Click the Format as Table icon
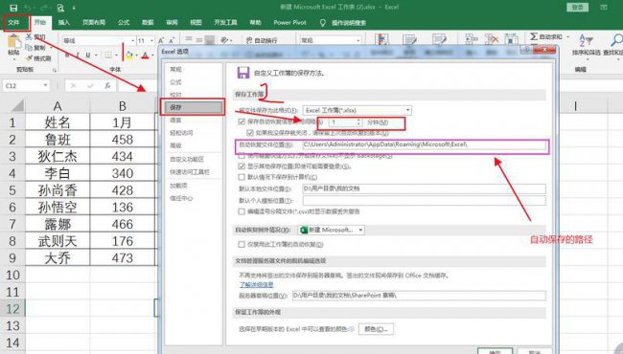Viewport: 623px width, 354px height. (409, 40)
